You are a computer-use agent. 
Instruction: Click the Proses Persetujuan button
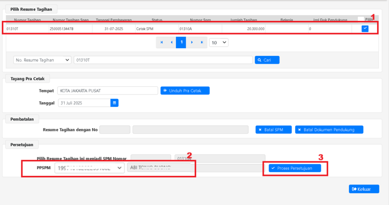(x=294, y=168)
